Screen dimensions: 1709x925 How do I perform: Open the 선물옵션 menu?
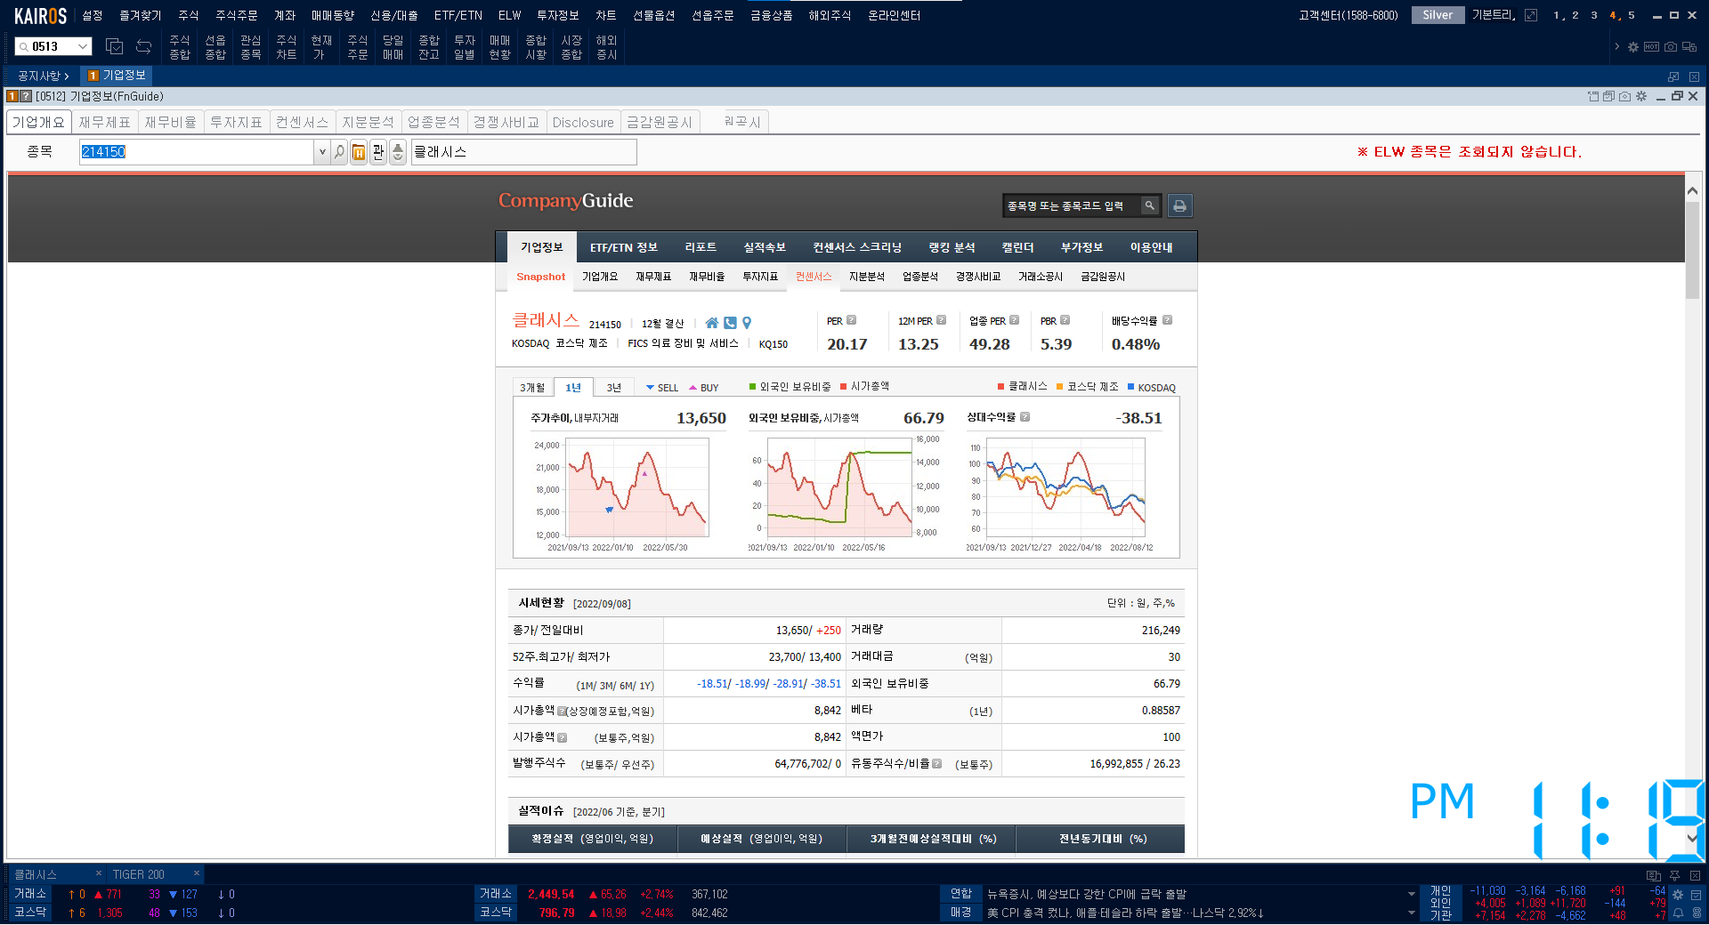654,15
